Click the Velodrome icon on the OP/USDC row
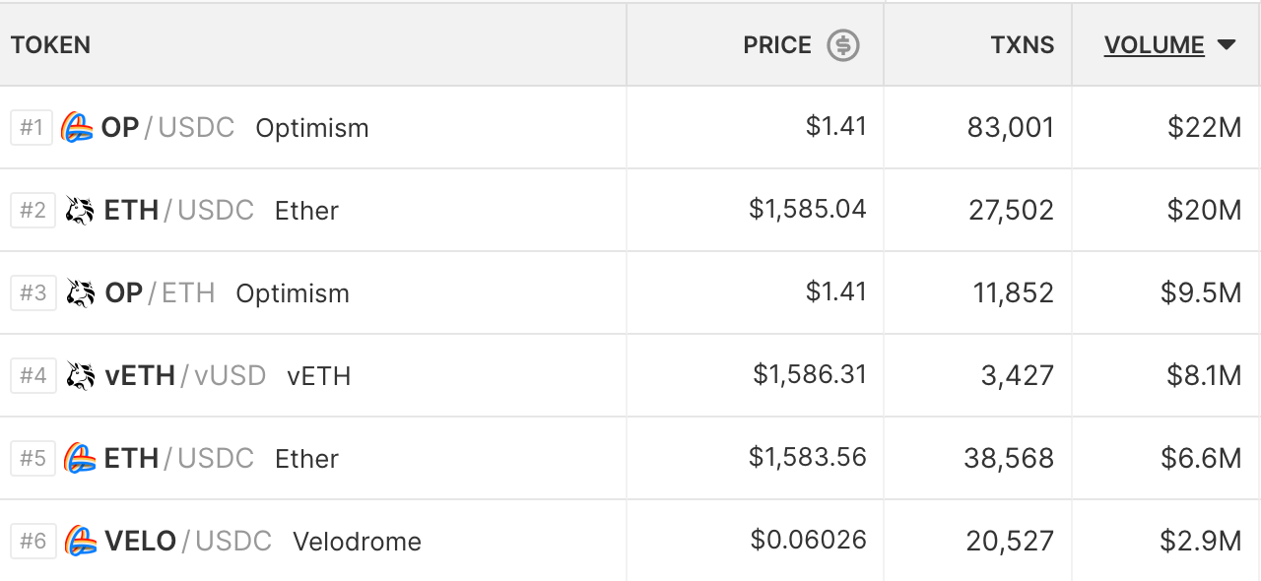Image resolution: width=1261 pixels, height=581 pixels. (77, 128)
